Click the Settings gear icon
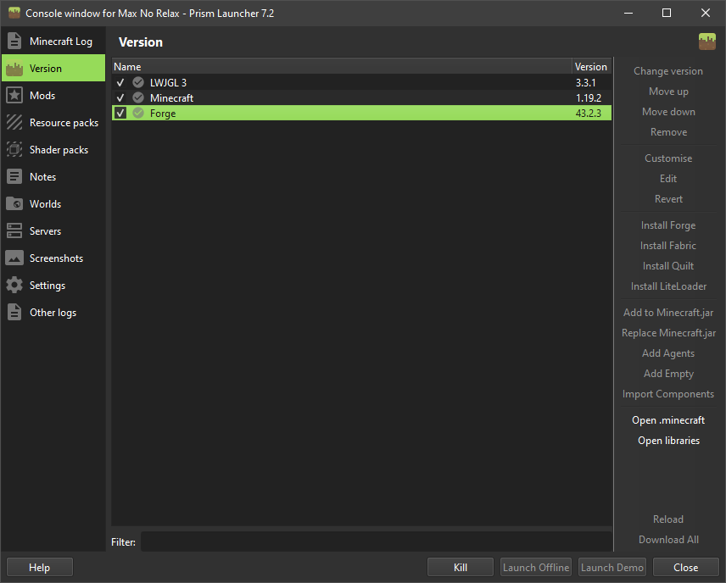 click(14, 286)
